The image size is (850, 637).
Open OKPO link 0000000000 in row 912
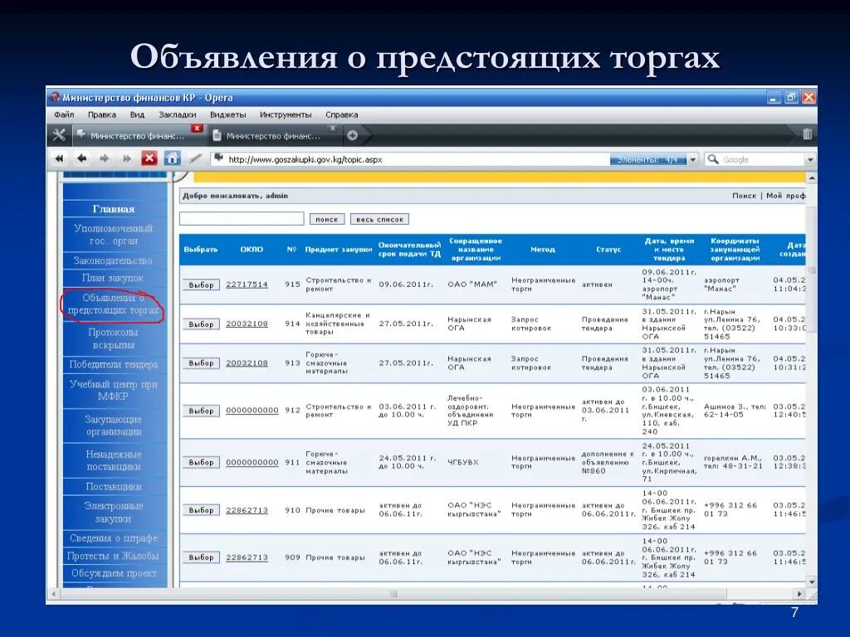point(252,410)
